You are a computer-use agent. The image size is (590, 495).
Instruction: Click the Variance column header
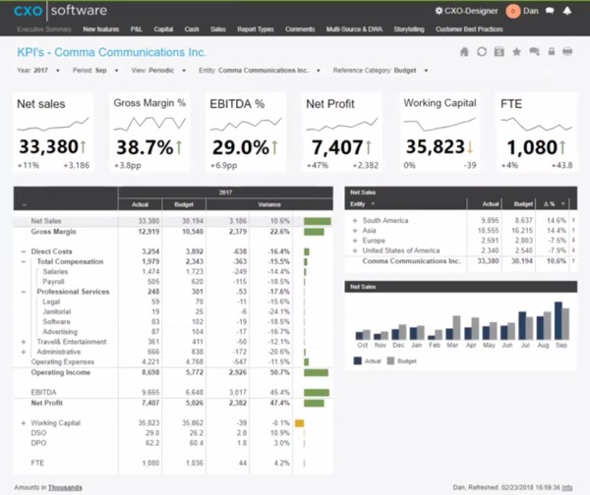pyautogui.click(x=269, y=204)
